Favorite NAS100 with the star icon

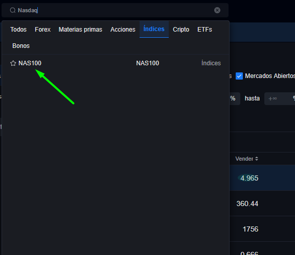tap(13, 63)
